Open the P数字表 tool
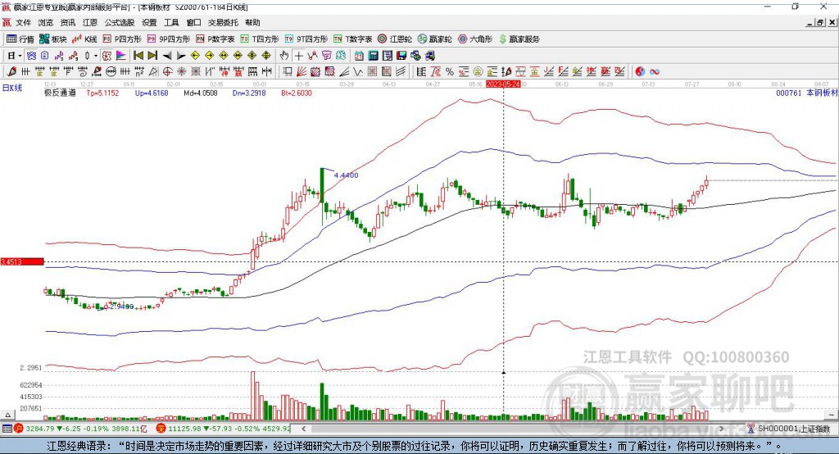Image resolution: width=839 pixels, height=454 pixels. tap(215, 39)
